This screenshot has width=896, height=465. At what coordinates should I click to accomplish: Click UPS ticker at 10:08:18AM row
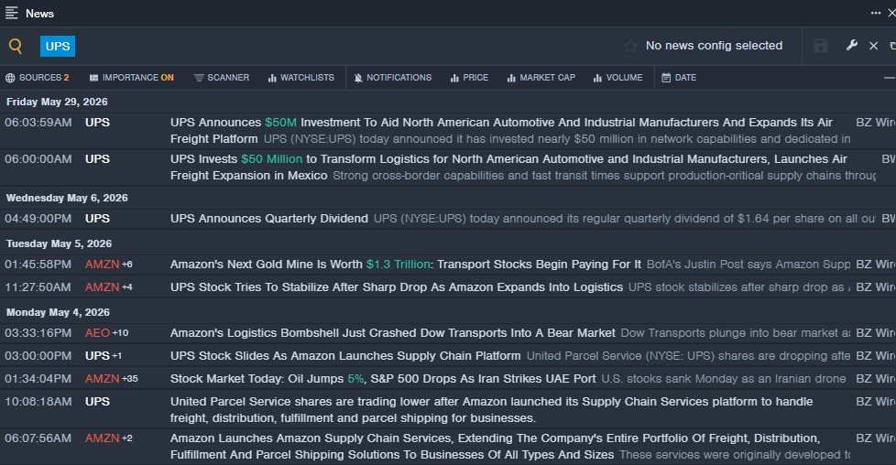(97, 401)
